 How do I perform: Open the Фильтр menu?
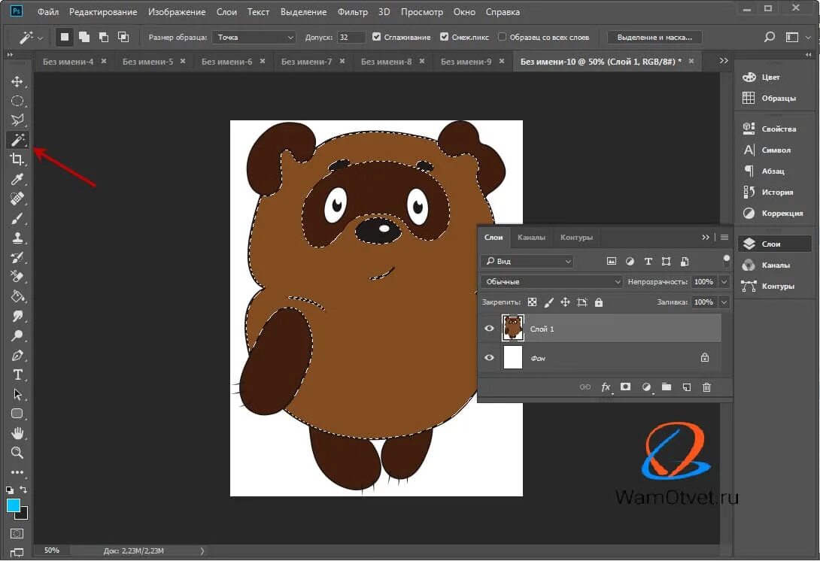353,12
